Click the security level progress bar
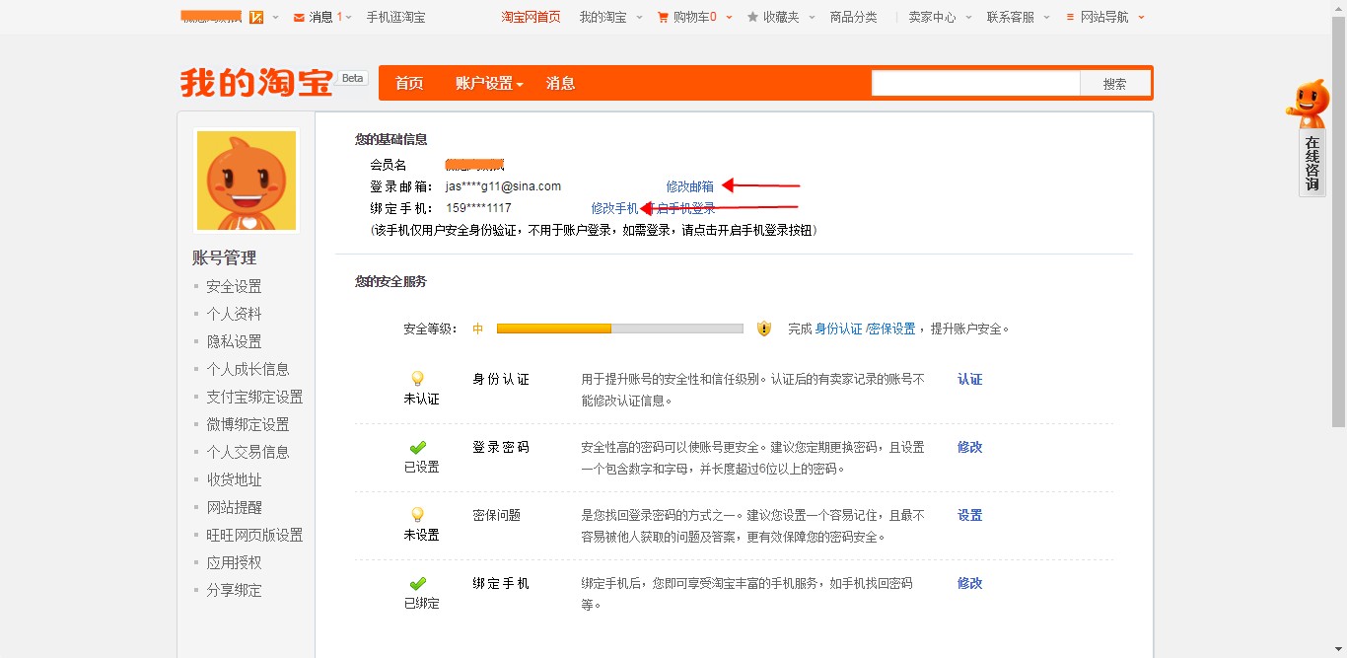 (619, 329)
